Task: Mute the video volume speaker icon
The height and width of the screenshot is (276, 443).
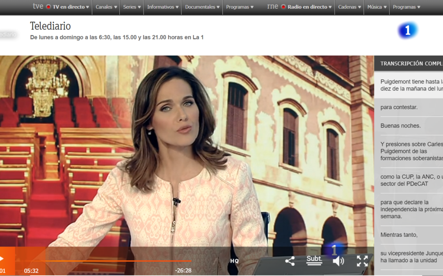Action: [338, 261]
